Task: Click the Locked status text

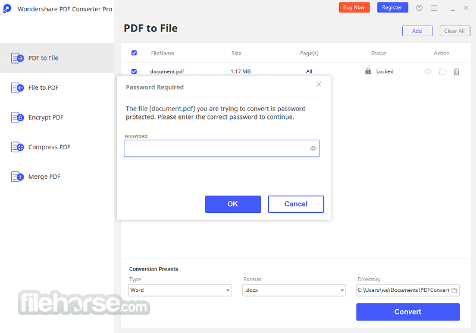Action: click(x=384, y=71)
